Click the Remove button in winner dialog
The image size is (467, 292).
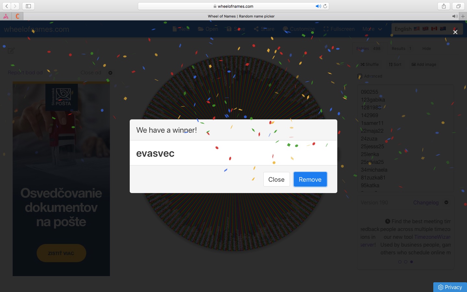[x=310, y=179]
